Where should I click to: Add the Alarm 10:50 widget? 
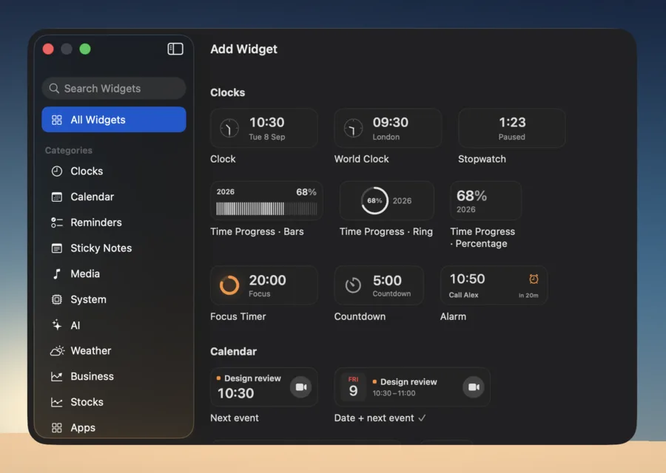click(494, 285)
